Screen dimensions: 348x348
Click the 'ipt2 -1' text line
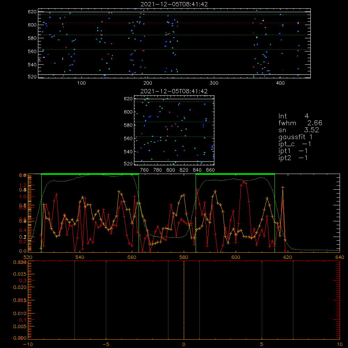(x=293, y=158)
